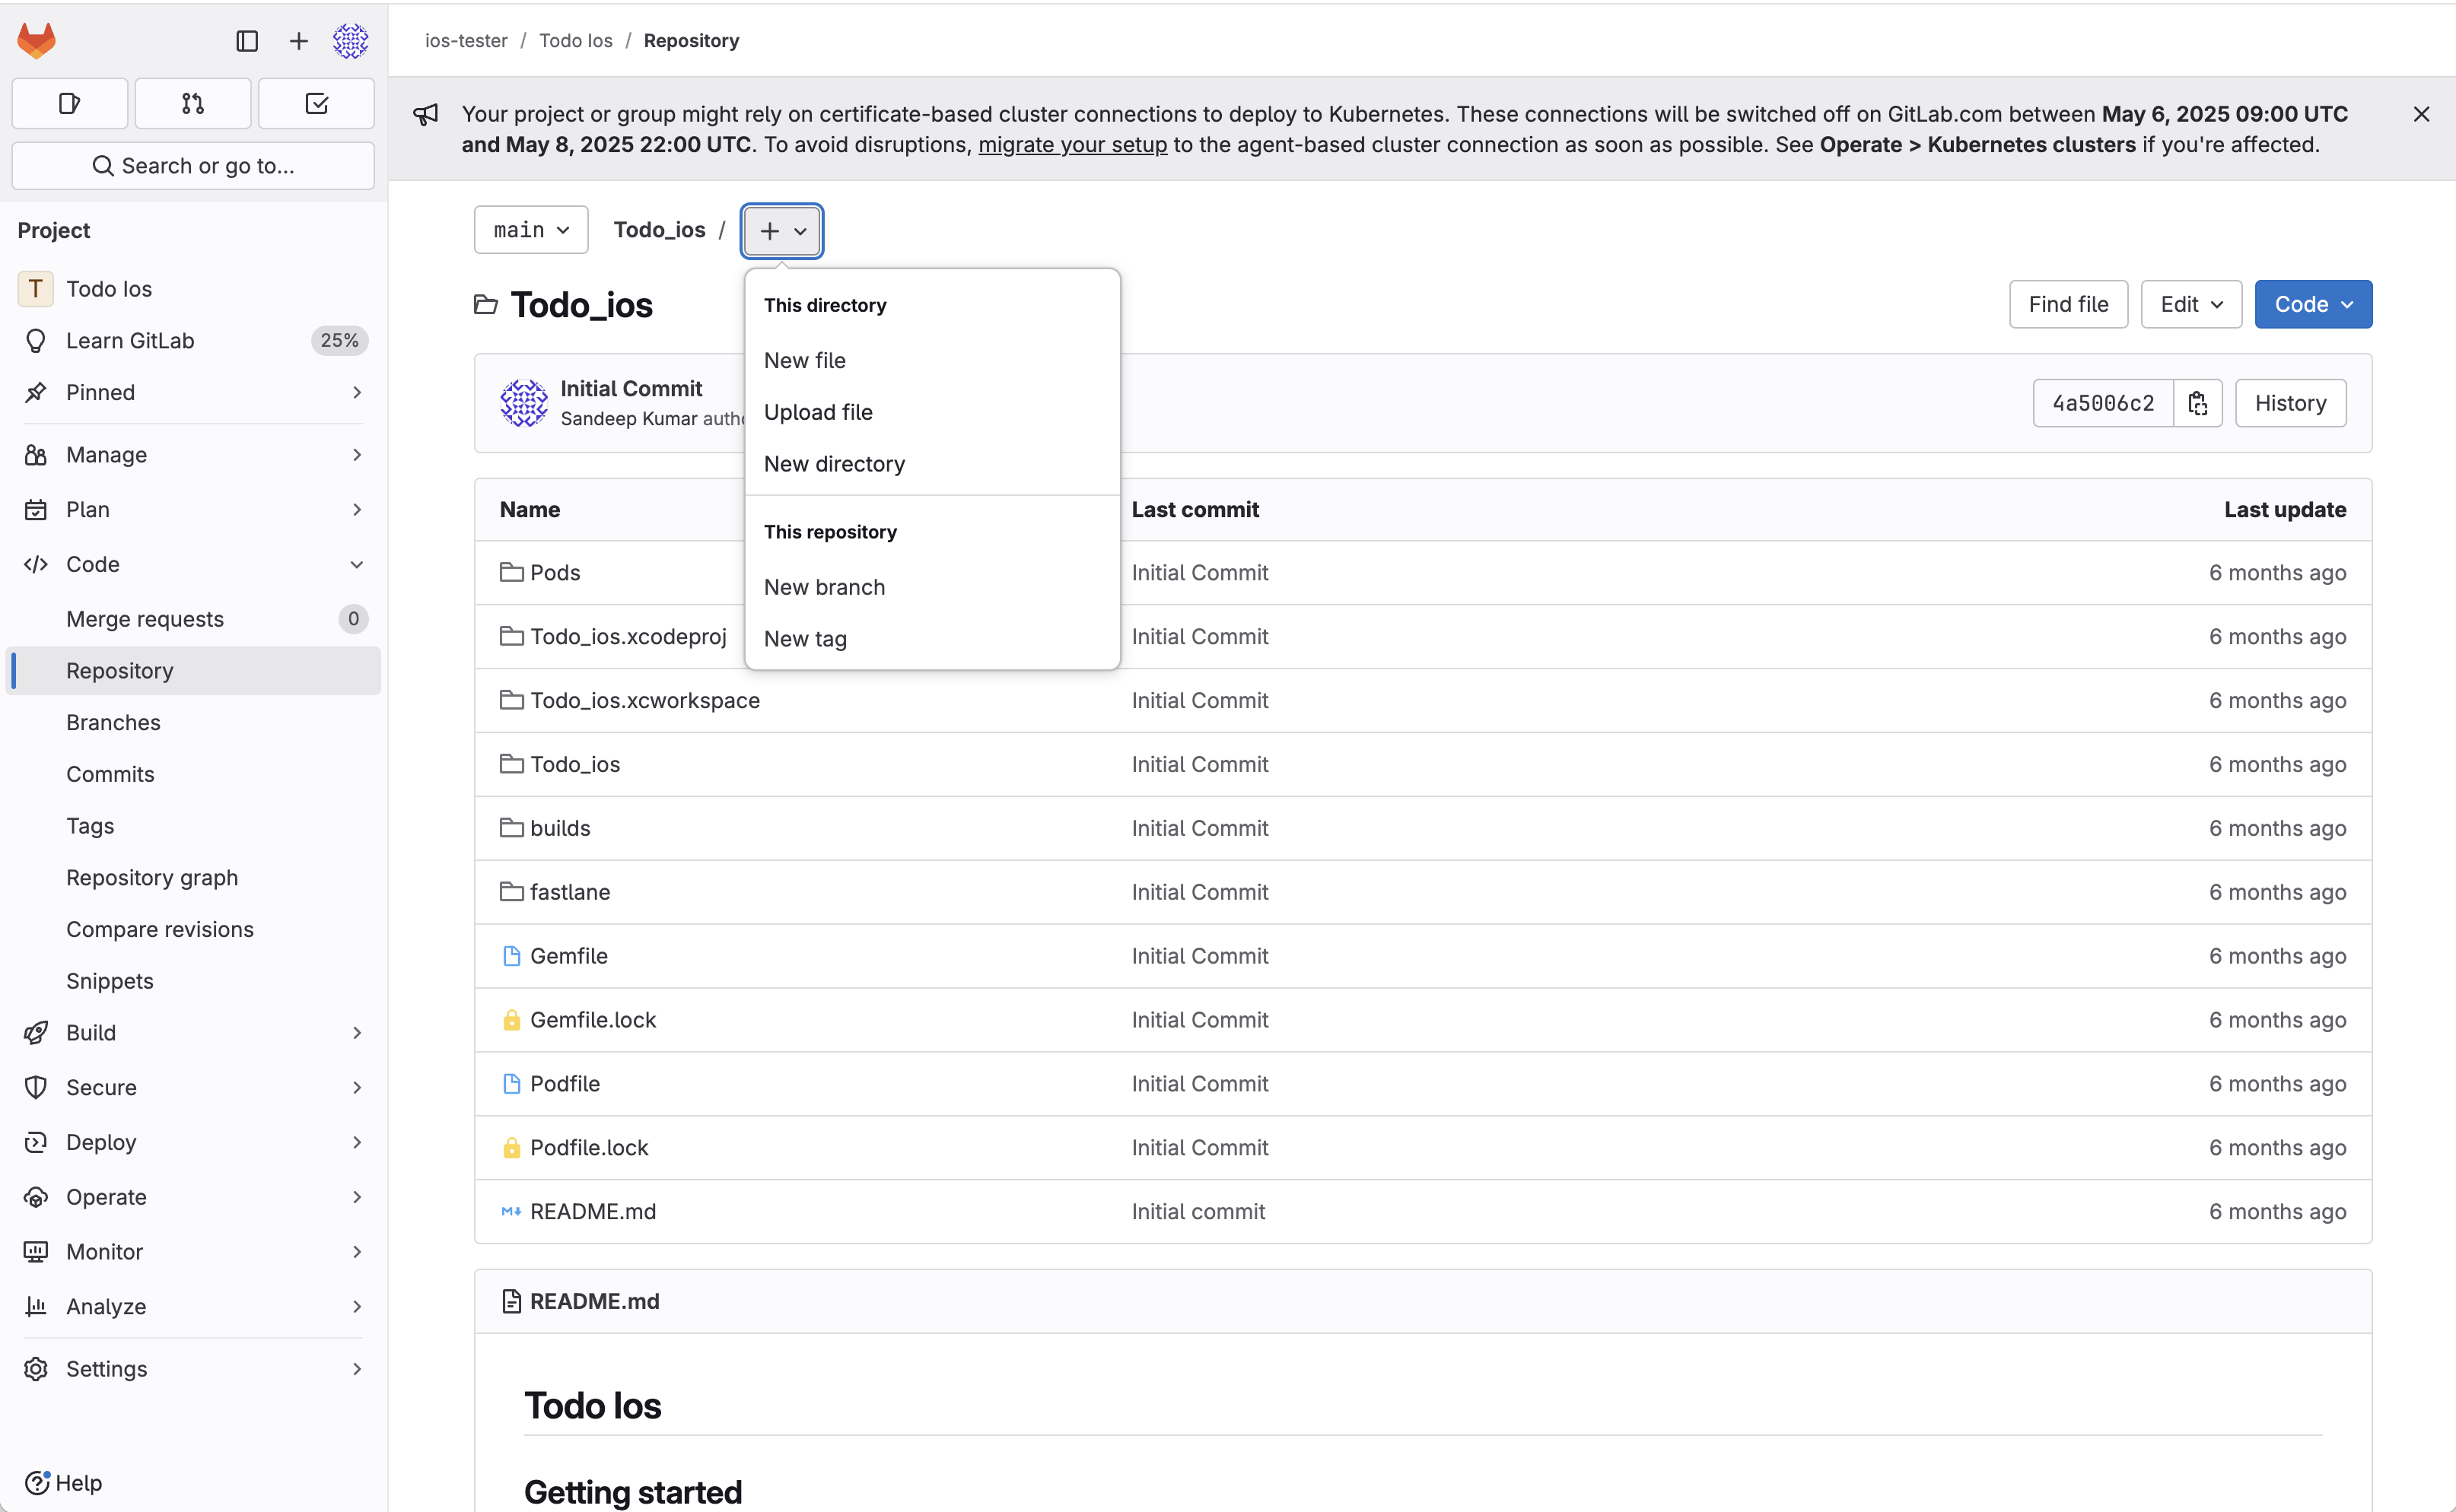This screenshot has height=1512, width=2456.
Task: Open merge requests shortcut icon
Action: click(x=193, y=103)
